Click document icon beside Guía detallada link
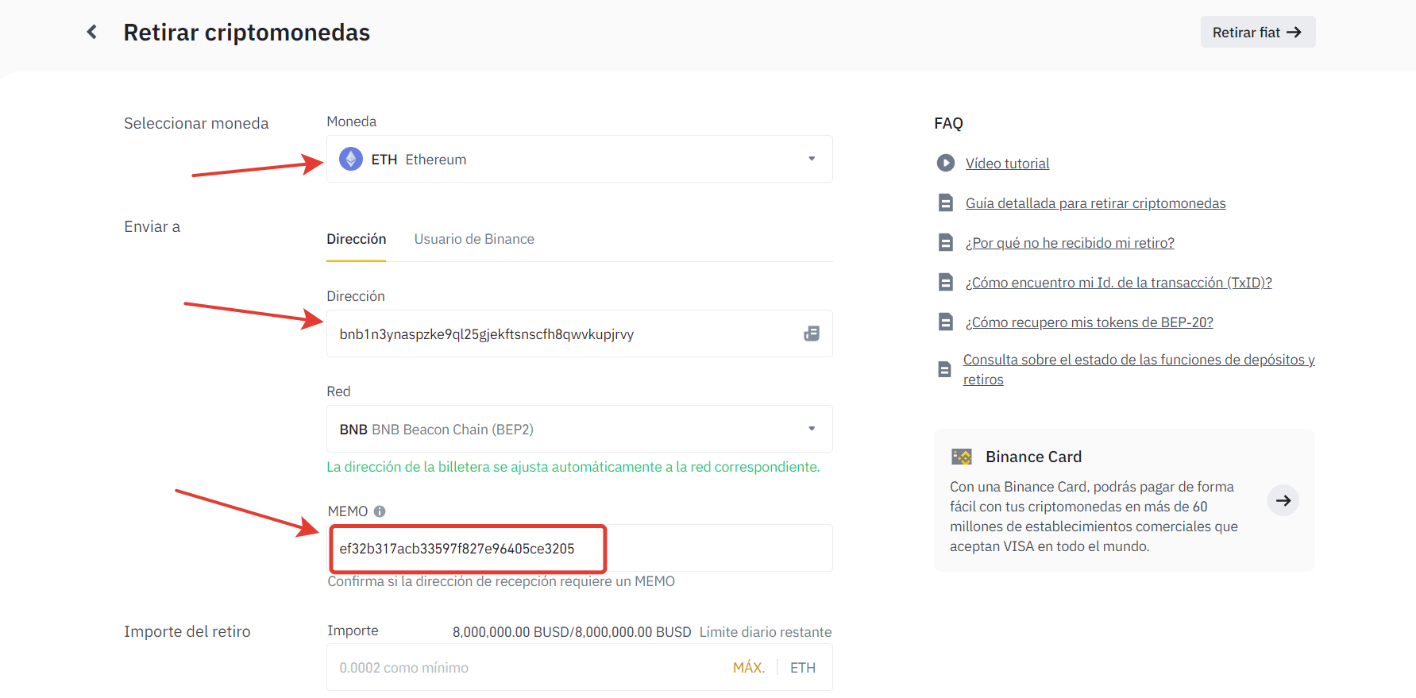Viewport: 1416px width, 698px height. [945, 202]
